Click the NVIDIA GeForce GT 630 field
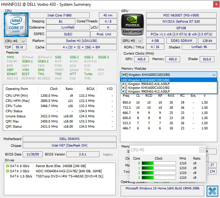 tap(181, 21)
